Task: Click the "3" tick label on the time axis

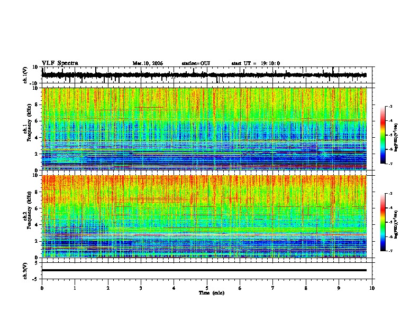Action: point(141,288)
